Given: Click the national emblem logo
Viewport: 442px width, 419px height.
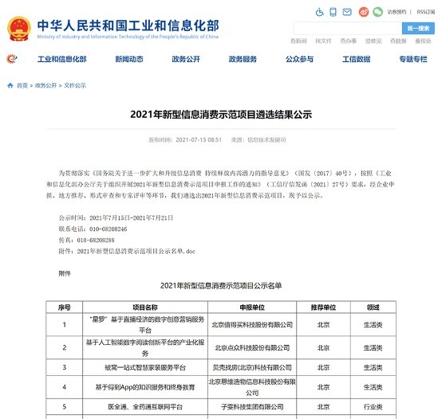Looking at the screenshot, I should point(19,29).
